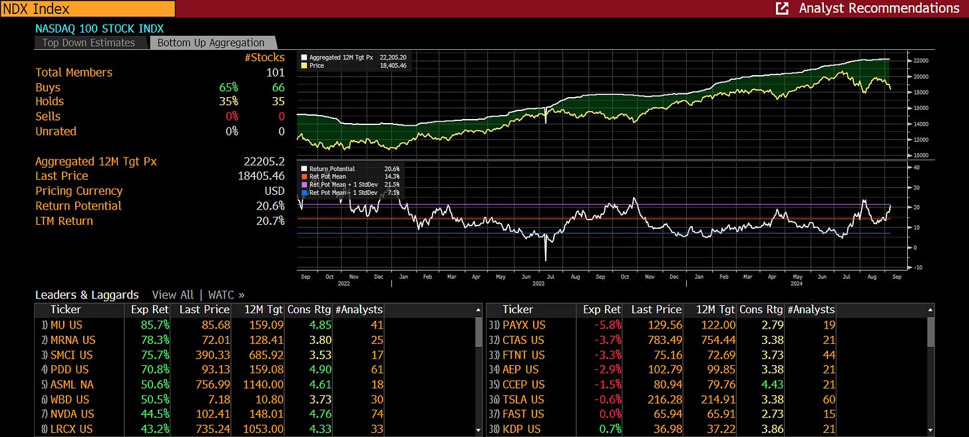Click right table scroll-up arrow

click(930, 310)
